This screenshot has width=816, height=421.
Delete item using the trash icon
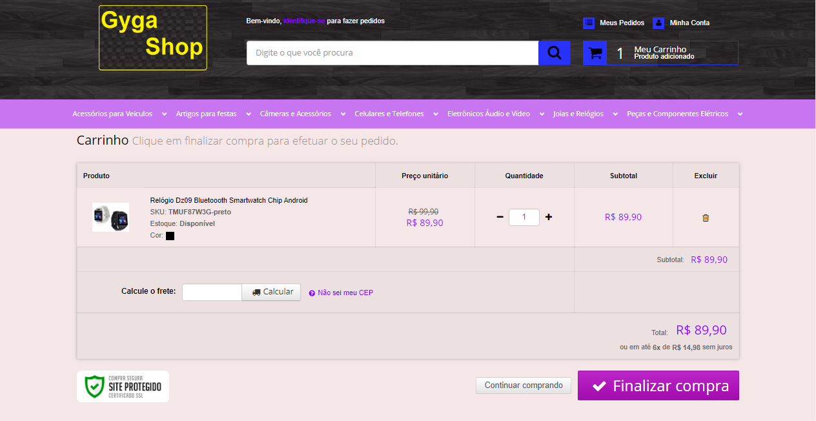706,218
